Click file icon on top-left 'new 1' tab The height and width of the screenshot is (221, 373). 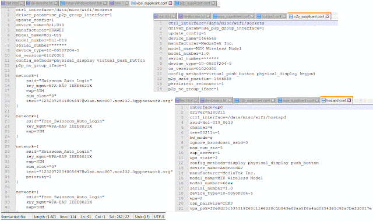coord(112,3)
